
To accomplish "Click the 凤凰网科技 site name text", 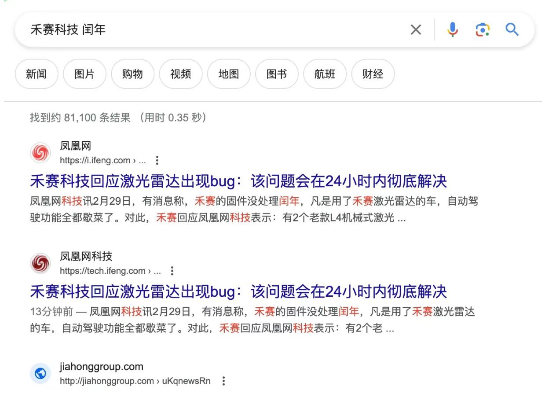I will [x=86, y=256].
